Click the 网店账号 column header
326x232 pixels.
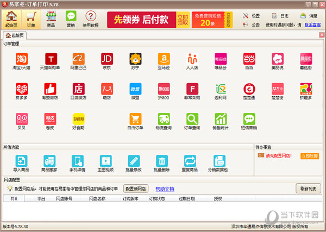(64, 199)
